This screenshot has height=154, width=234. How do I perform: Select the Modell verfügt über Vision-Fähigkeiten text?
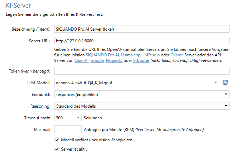click(x=97, y=140)
